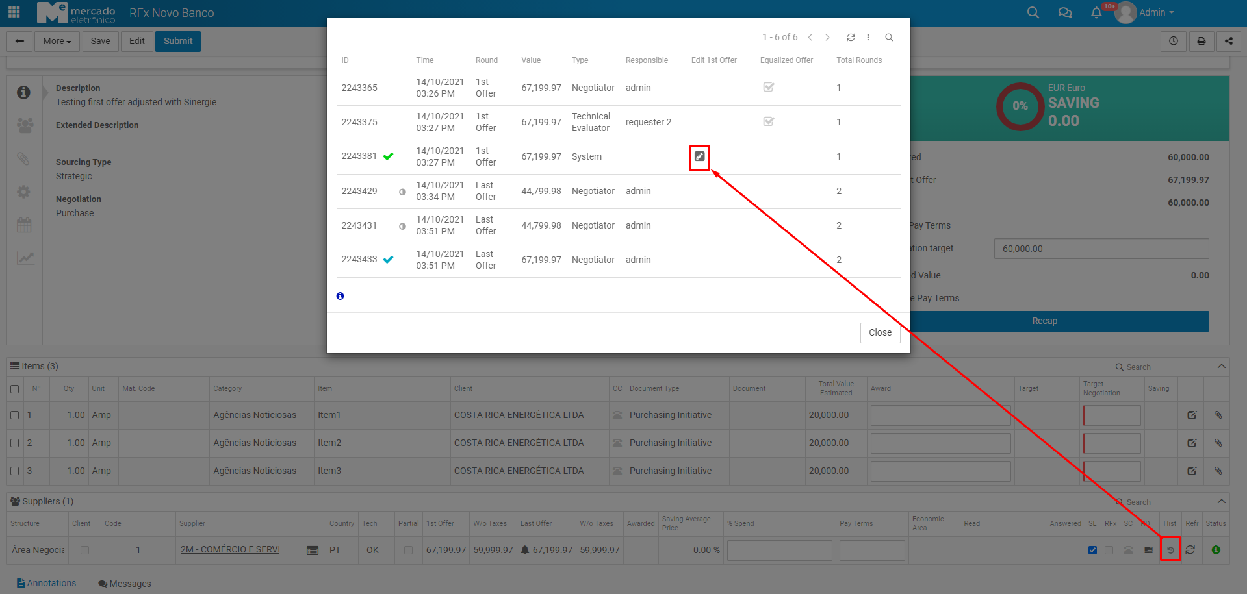Click the print icon in the toolbar
Viewport: 1247px width, 594px height.
1202,41
